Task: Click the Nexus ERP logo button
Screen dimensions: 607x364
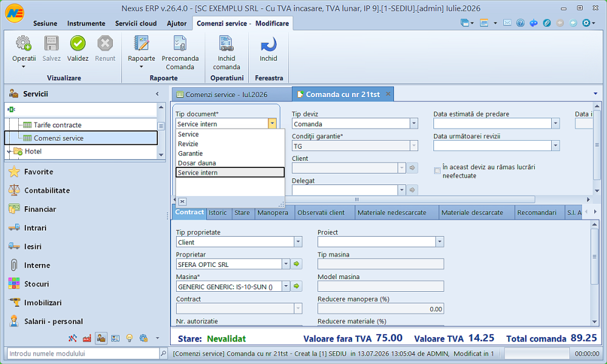Action: (x=15, y=14)
